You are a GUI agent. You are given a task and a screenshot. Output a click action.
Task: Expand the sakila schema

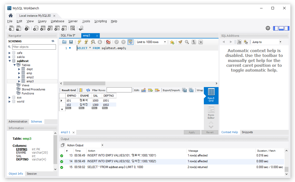point(10,57)
